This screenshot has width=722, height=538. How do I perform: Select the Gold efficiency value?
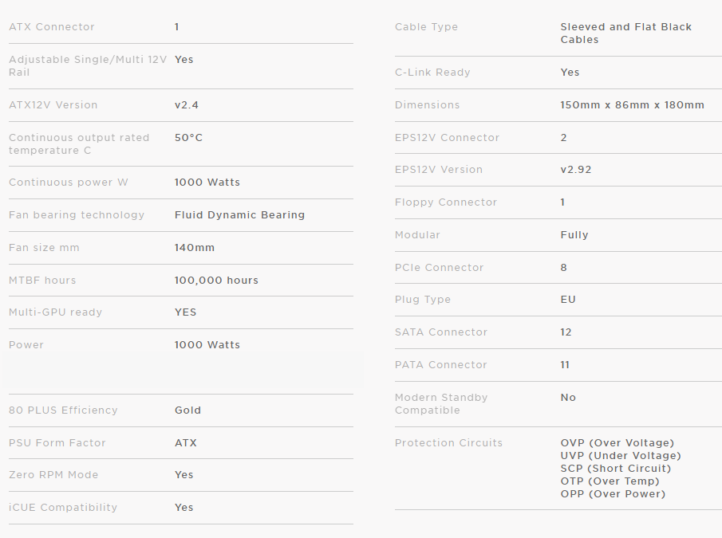click(x=187, y=410)
